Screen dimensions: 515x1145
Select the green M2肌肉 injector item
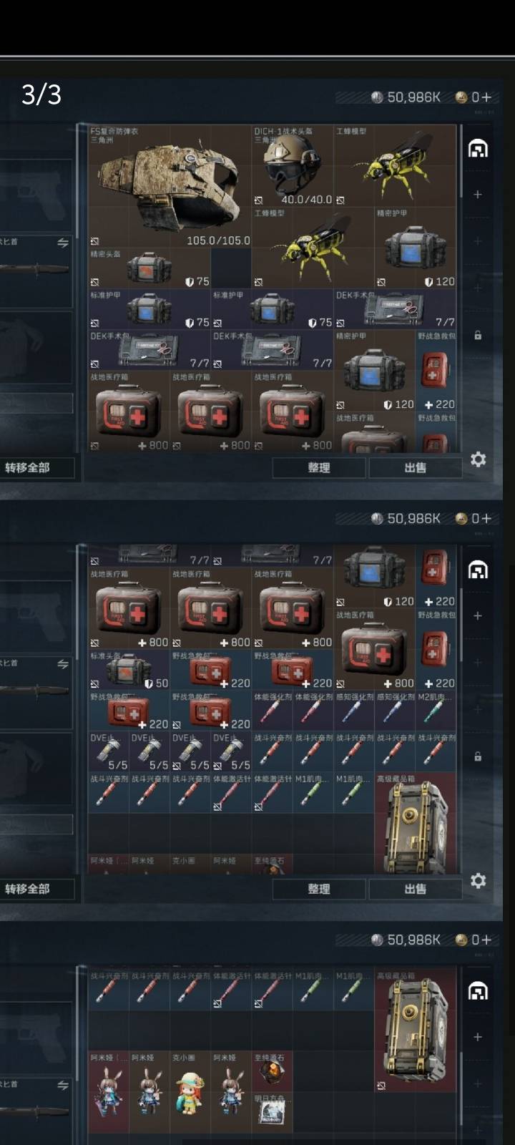tap(436, 711)
